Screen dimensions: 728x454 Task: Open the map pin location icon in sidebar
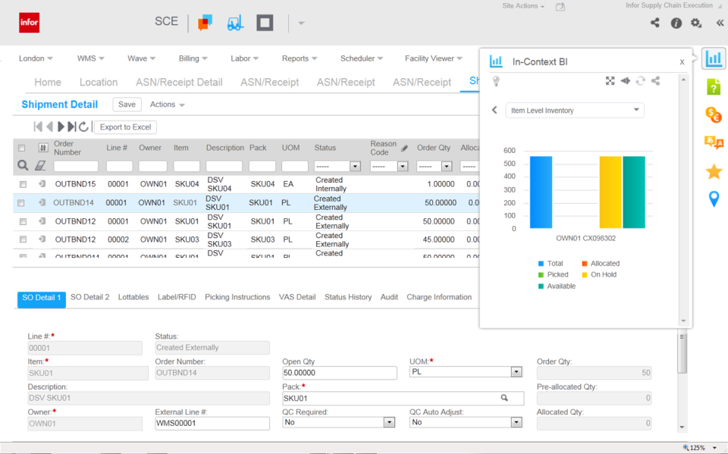[x=714, y=198]
